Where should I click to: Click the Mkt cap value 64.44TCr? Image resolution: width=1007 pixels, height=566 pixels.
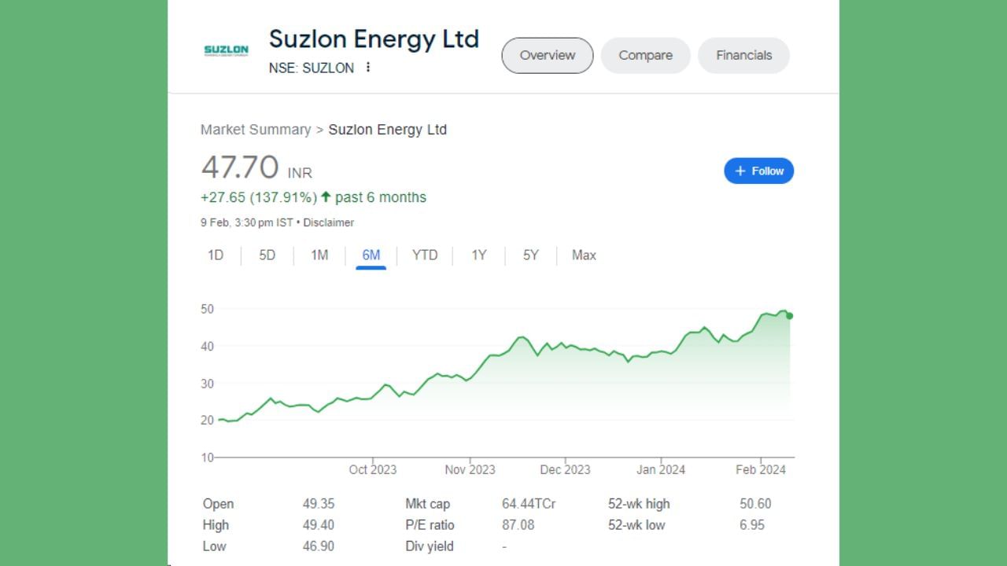click(529, 504)
